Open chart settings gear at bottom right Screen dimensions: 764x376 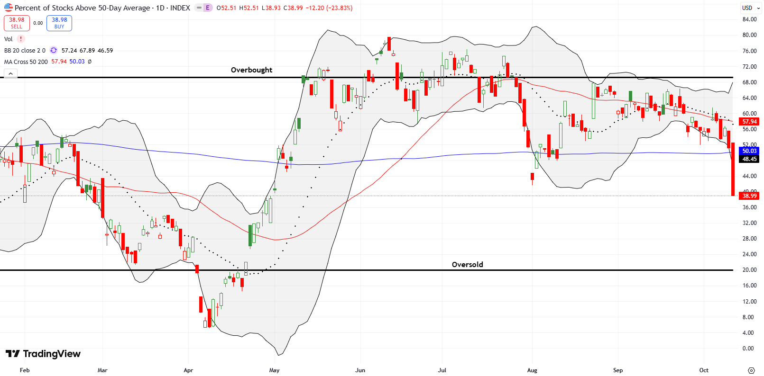click(x=751, y=370)
